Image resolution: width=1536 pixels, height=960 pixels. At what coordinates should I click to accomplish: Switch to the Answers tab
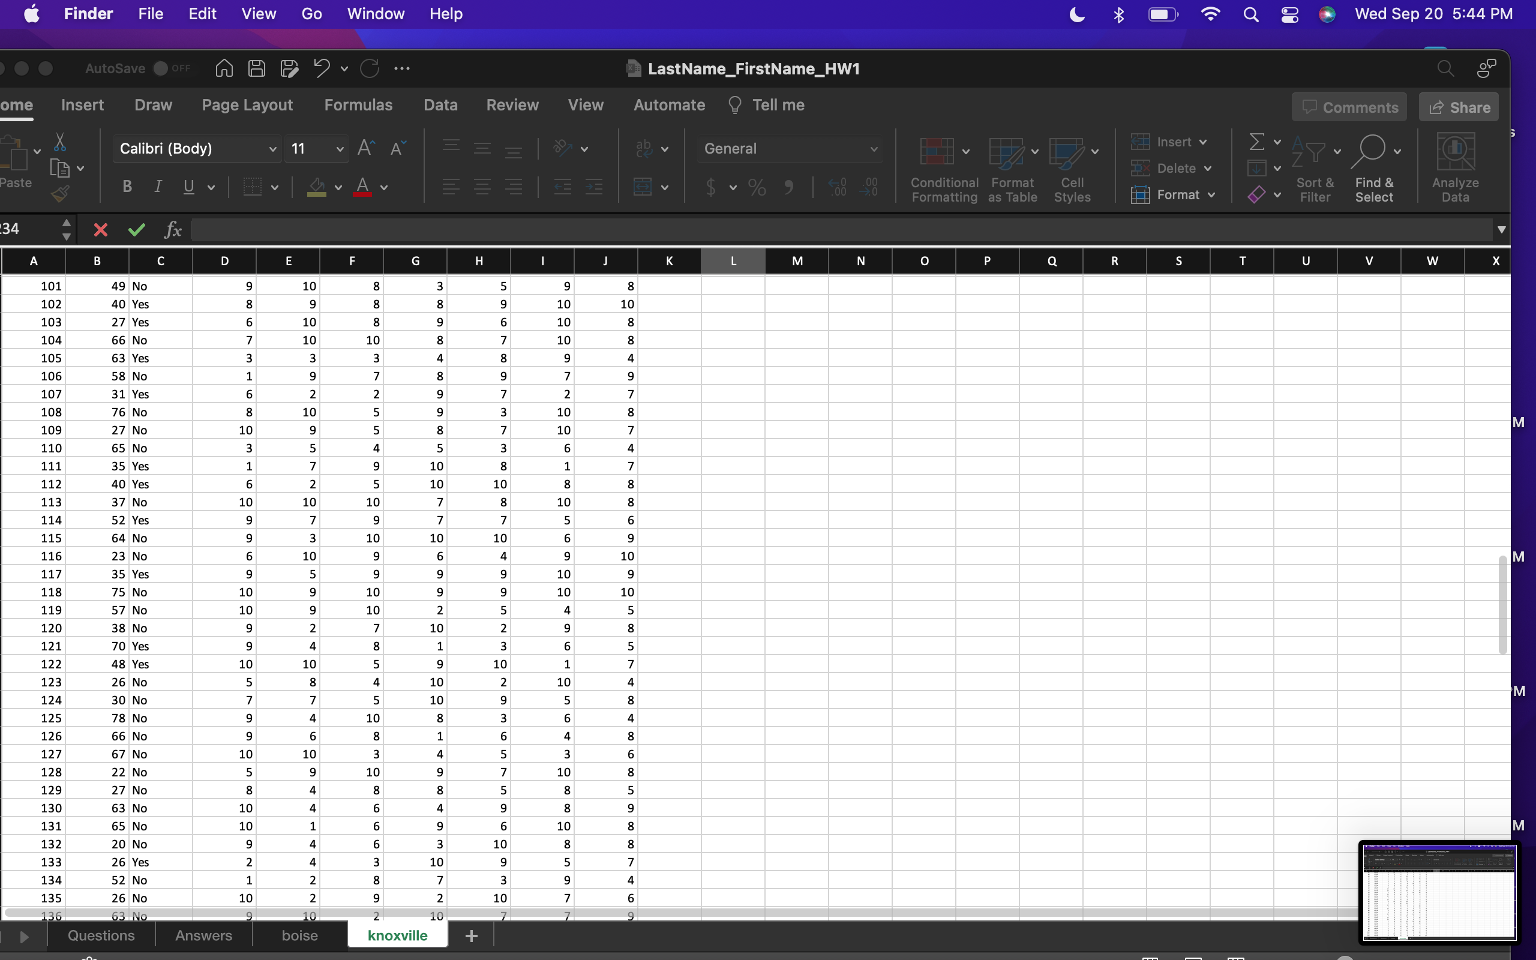pyautogui.click(x=203, y=935)
